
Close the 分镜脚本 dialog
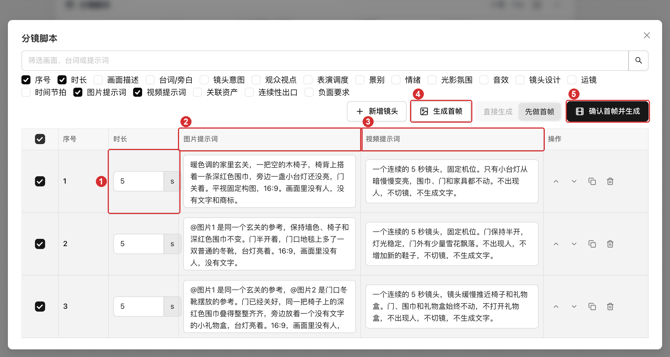coord(647,35)
